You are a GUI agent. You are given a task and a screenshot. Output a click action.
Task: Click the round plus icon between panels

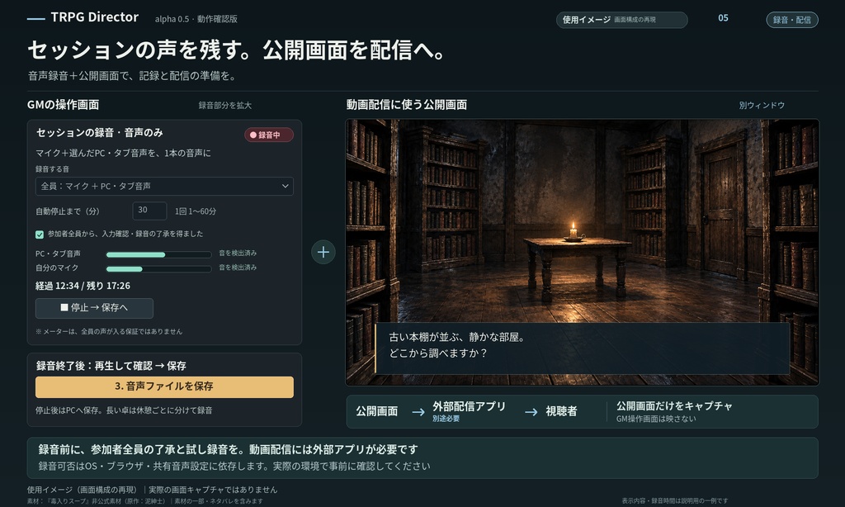pos(323,252)
